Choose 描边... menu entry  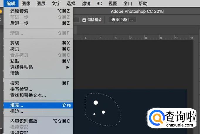(x=38, y=111)
